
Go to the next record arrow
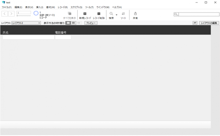(12, 14)
